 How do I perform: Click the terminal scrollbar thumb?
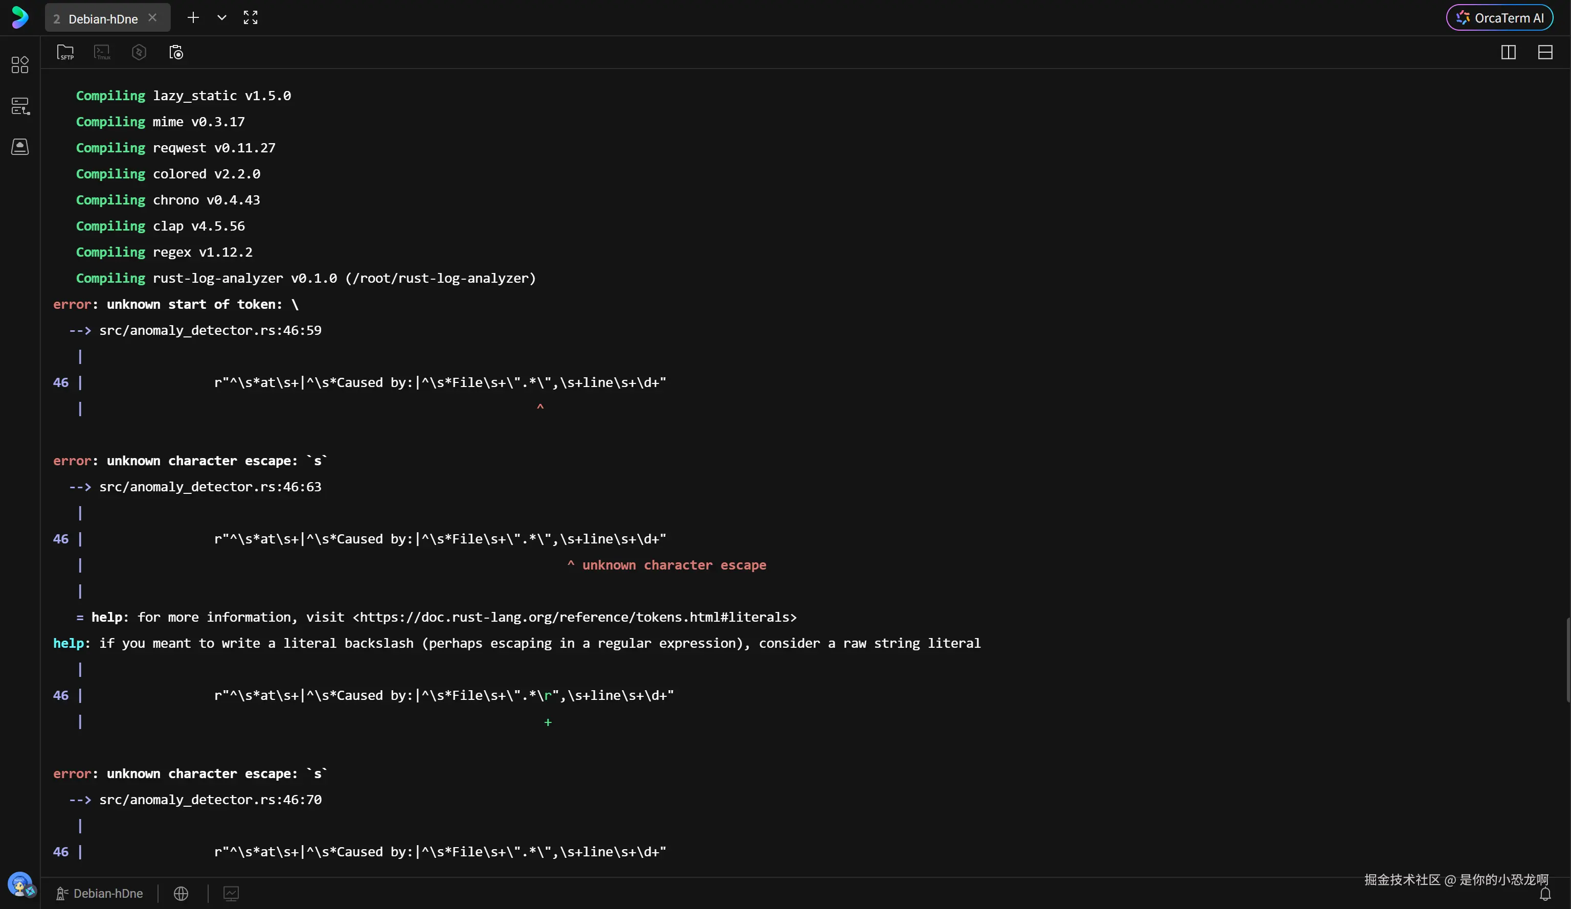click(1568, 659)
